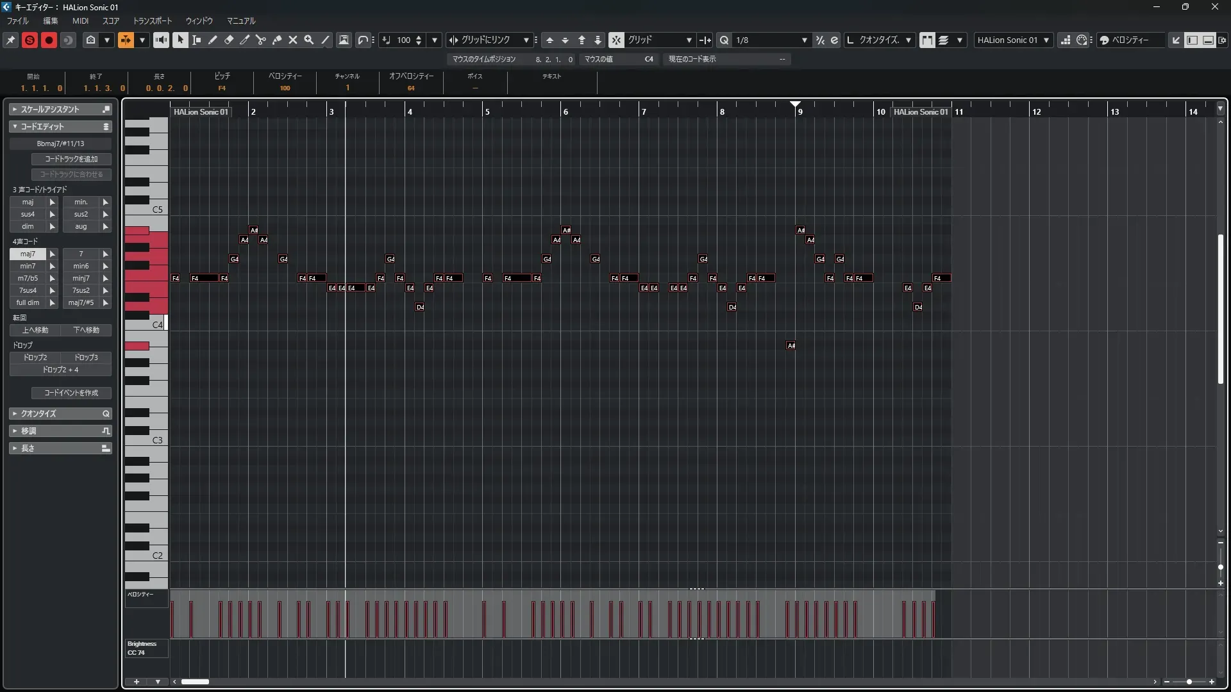Screen dimensions: 1231x692
Task: Open the トランスポート menu
Action: click(x=152, y=21)
